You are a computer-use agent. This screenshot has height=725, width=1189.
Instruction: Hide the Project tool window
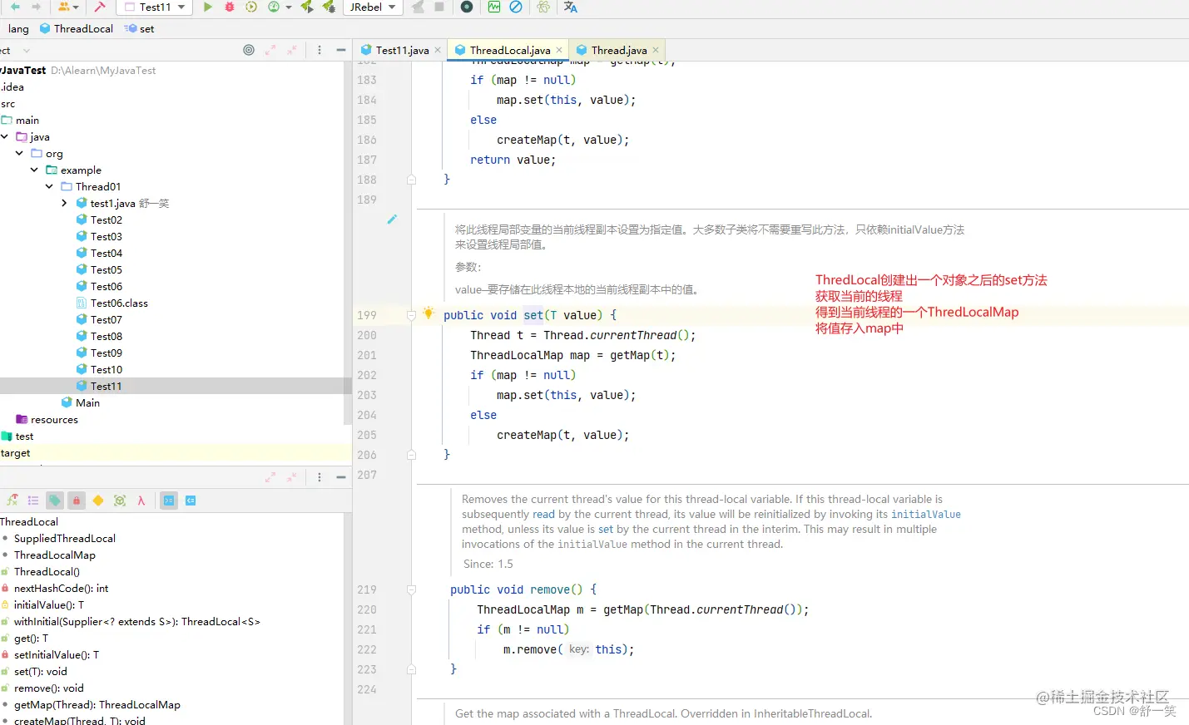[x=341, y=50]
